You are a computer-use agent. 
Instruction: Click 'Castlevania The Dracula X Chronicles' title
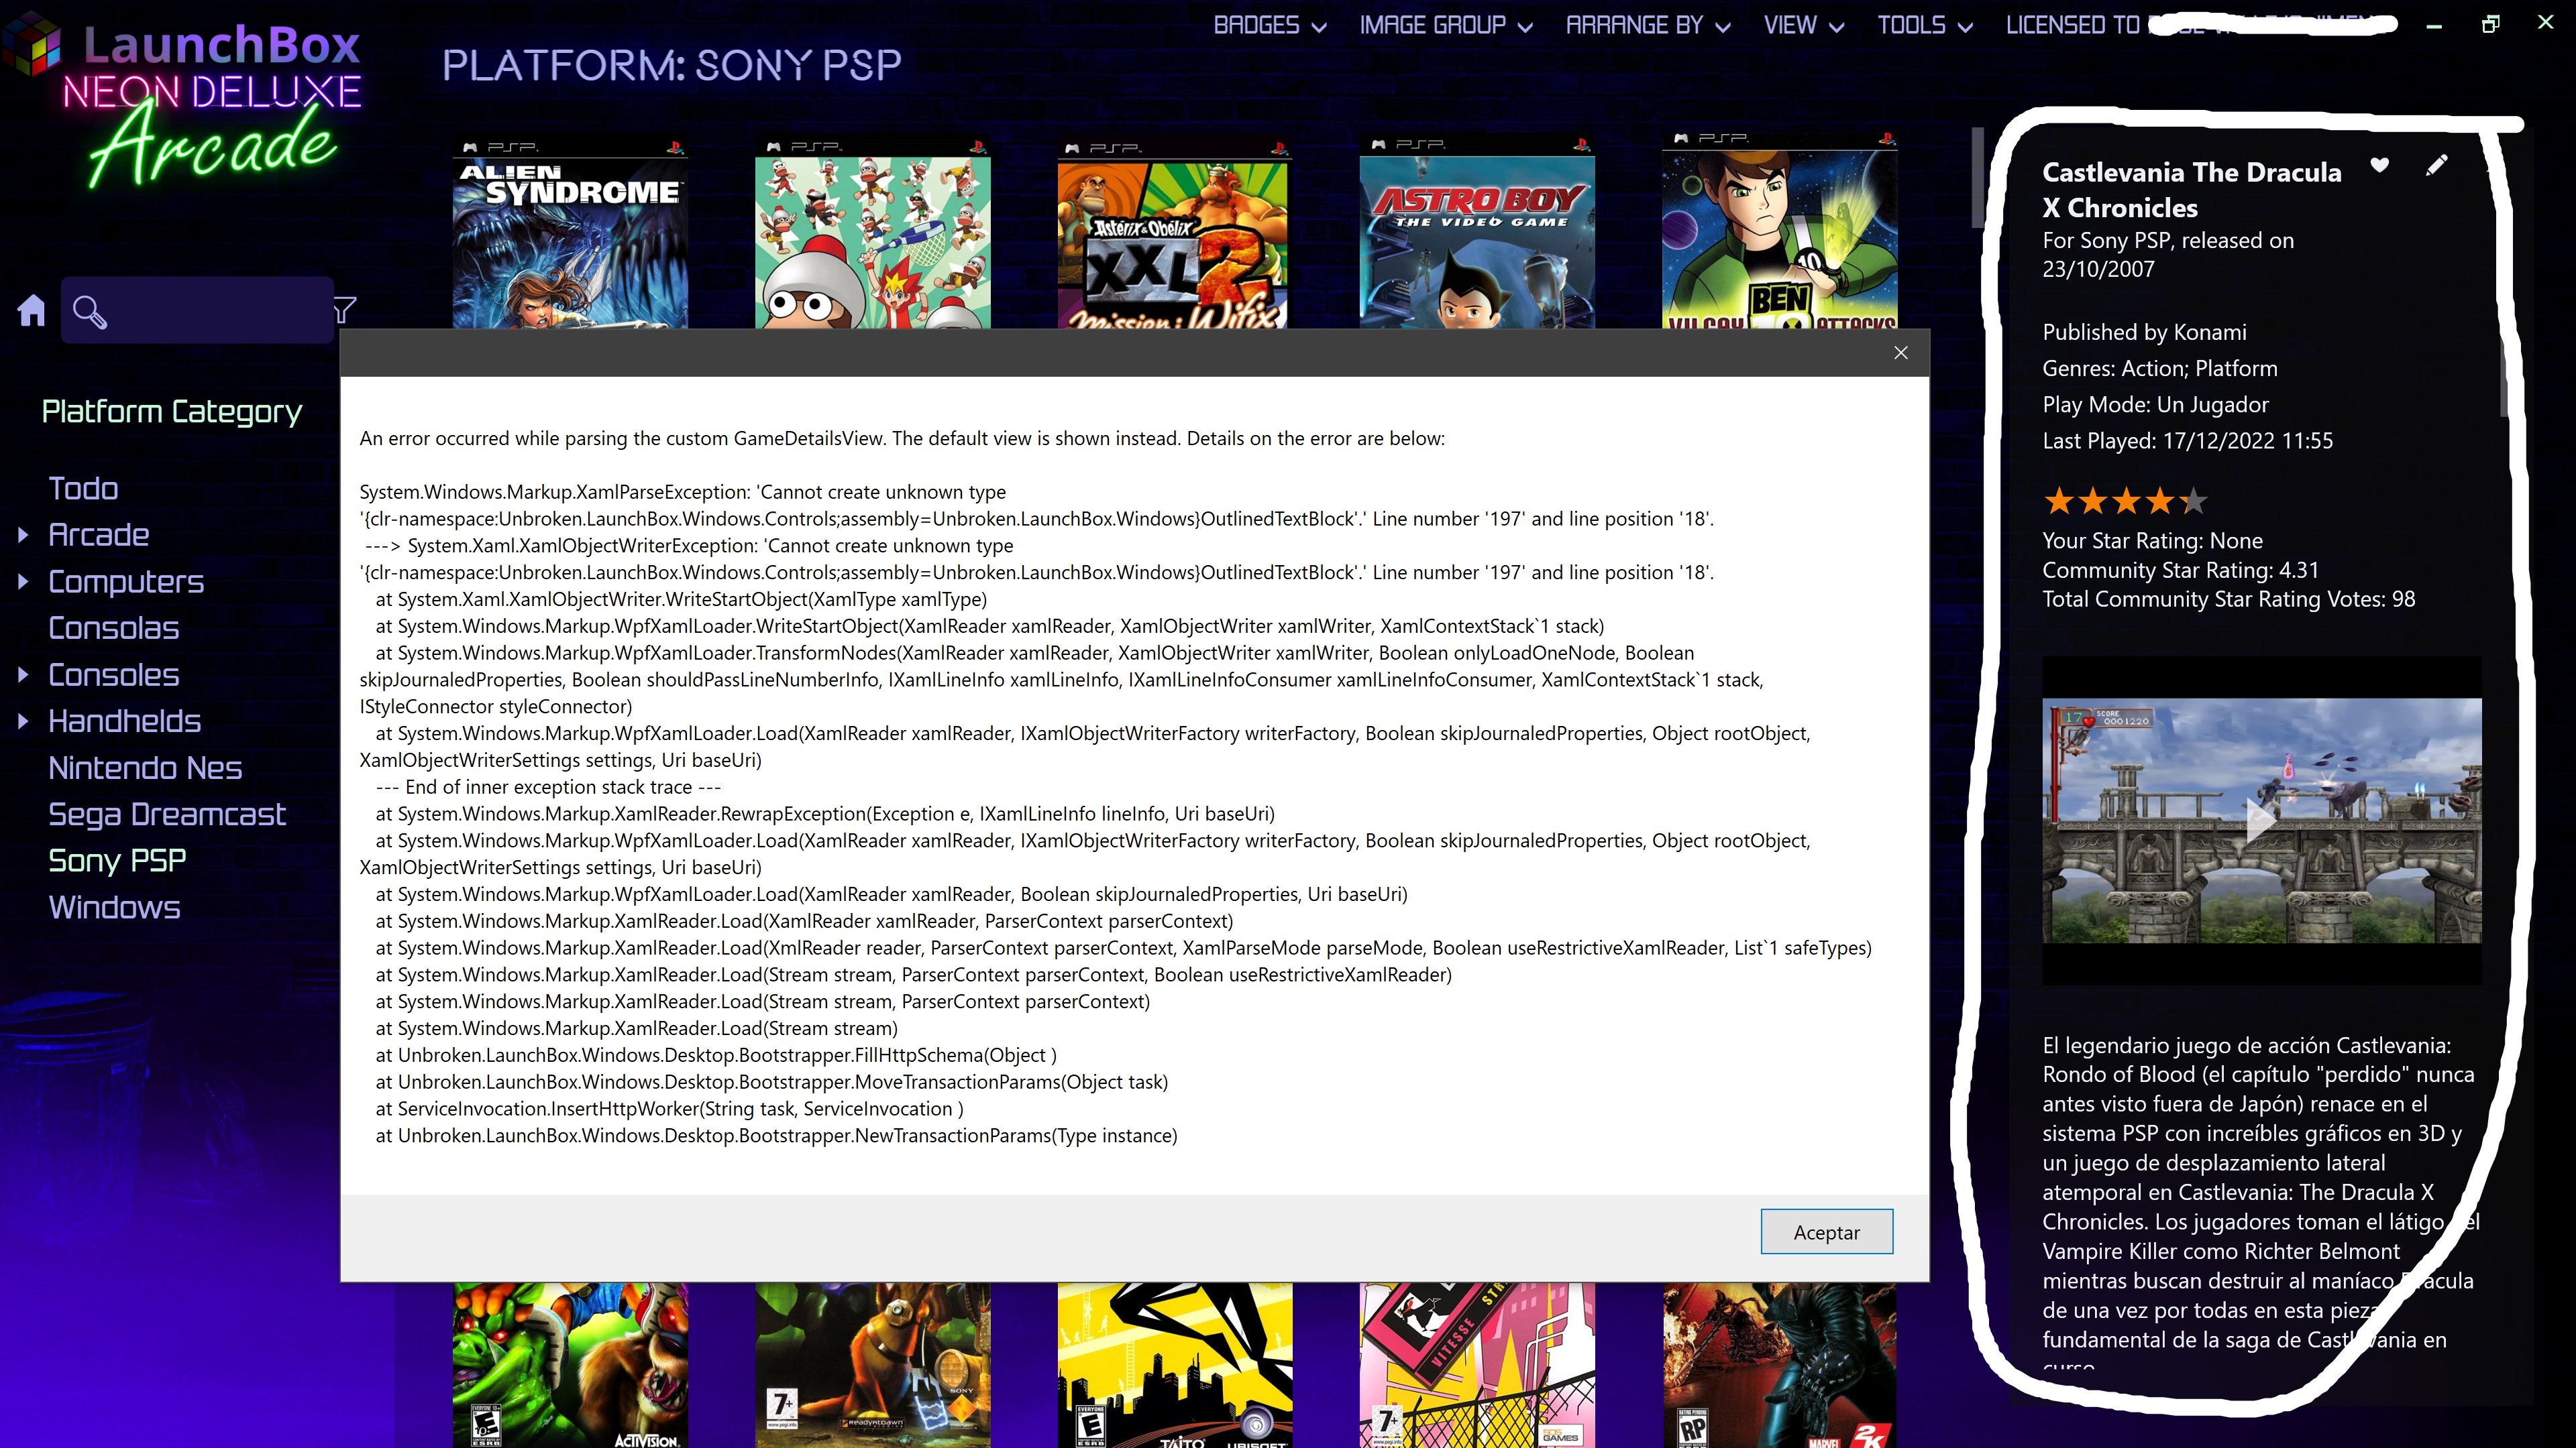click(2192, 190)
